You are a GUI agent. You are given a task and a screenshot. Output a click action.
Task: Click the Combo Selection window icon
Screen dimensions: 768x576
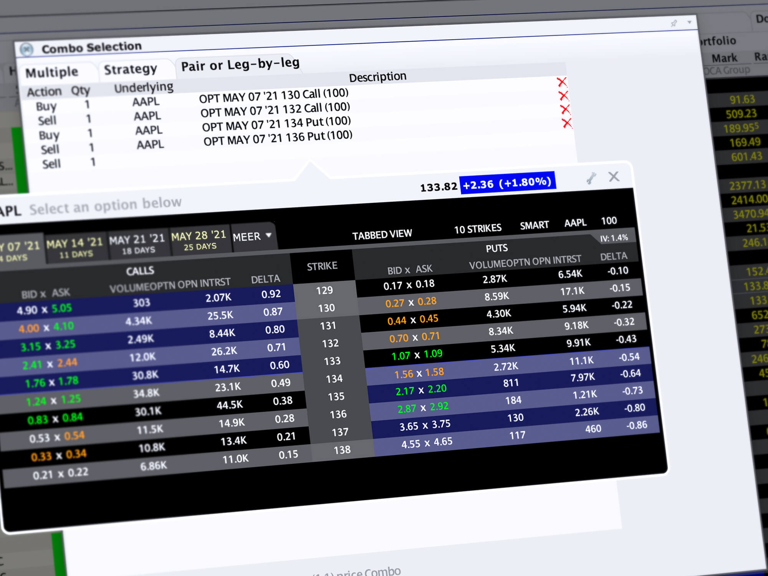pyautogui.click(x=26, y=50)
